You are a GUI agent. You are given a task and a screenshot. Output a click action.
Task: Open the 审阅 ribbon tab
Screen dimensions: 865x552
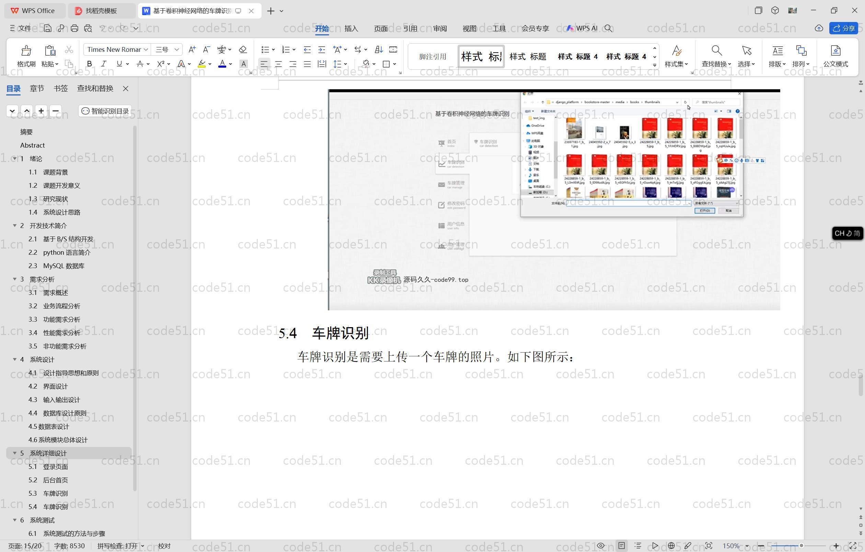coord(440,28)
